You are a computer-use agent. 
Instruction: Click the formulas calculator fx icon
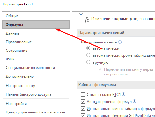click(x=84, y=18)
